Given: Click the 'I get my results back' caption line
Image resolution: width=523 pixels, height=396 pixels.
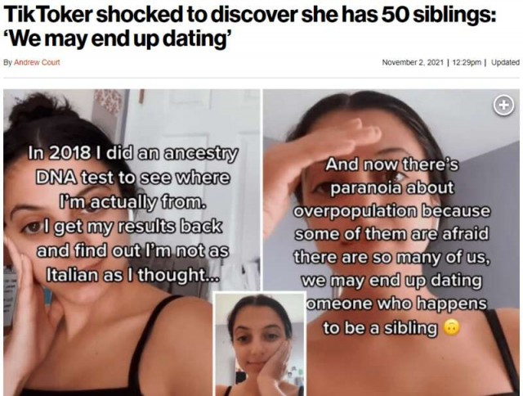Looking at the screenshot, I should [x=132, y=227].
